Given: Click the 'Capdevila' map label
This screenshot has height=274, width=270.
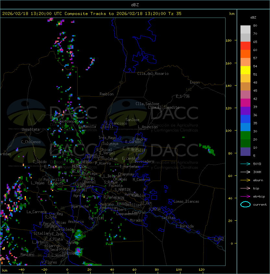Looking at the screenshot, I should [87, 127].
